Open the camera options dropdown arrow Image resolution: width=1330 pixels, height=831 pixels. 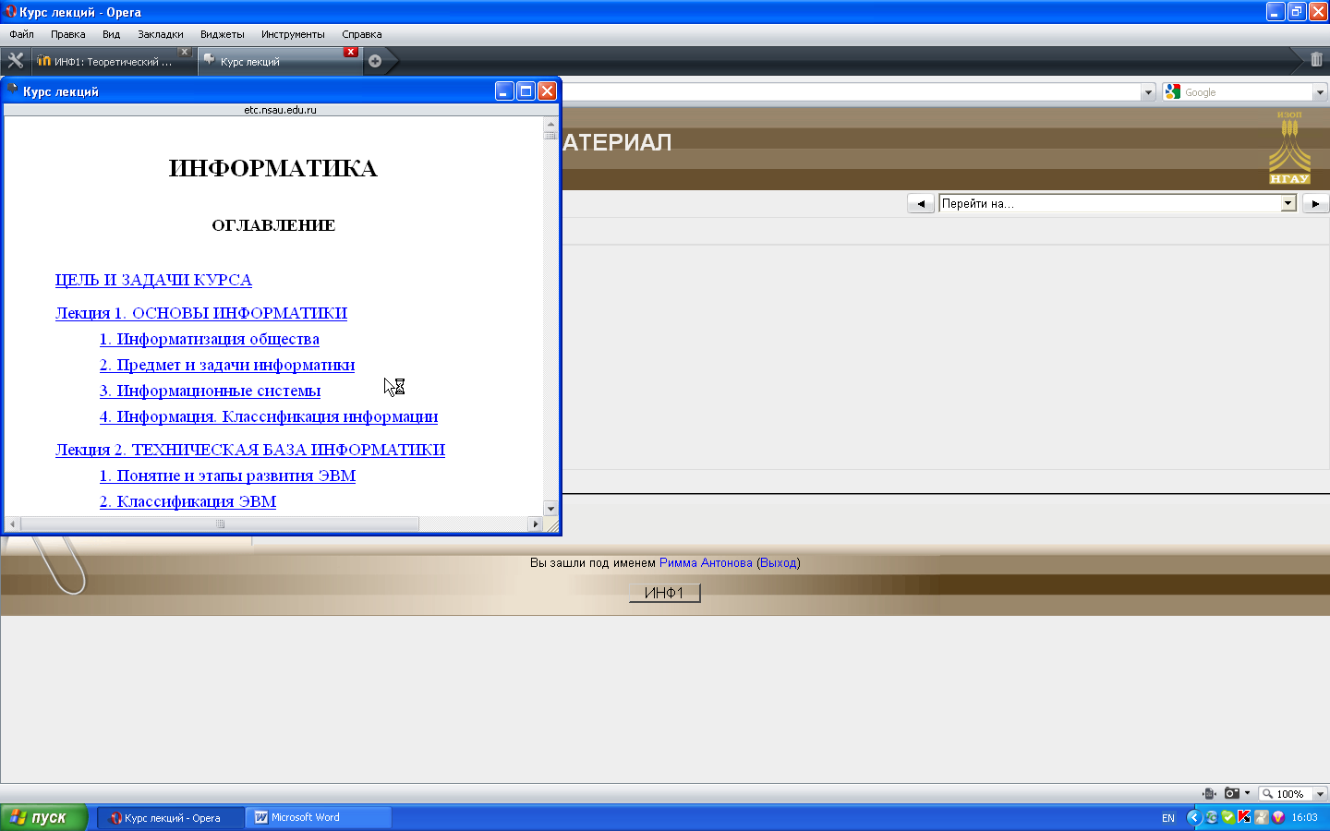[x=1247, y=793]
